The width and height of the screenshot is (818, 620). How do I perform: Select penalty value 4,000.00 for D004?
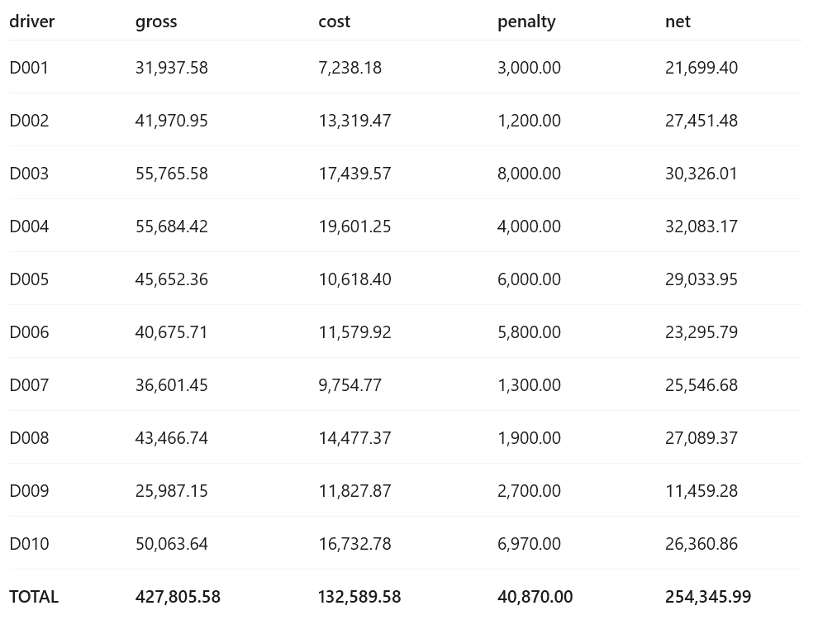click(529, 227)
